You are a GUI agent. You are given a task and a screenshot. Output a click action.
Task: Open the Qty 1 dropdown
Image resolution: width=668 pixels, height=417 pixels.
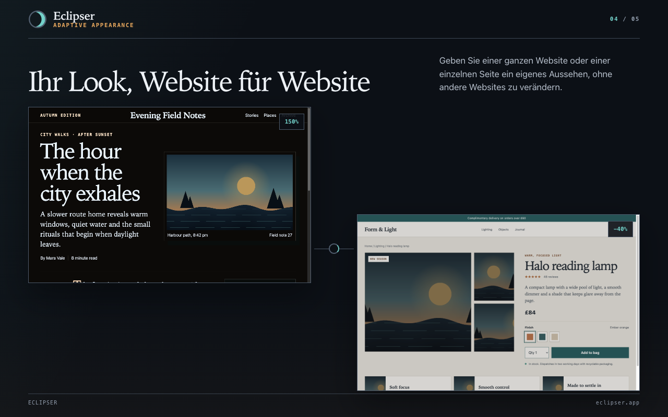point(536,353)
